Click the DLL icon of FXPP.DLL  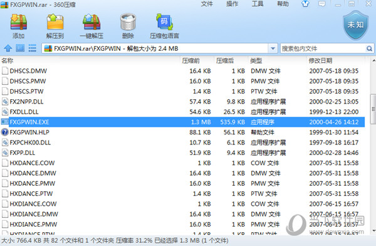[5, 152]
